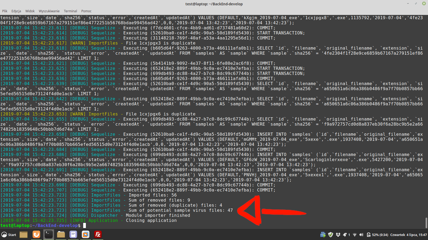Viewport: 428px width, 240px height.
Task: Minimize the terminal window
Action: (408, 4)
